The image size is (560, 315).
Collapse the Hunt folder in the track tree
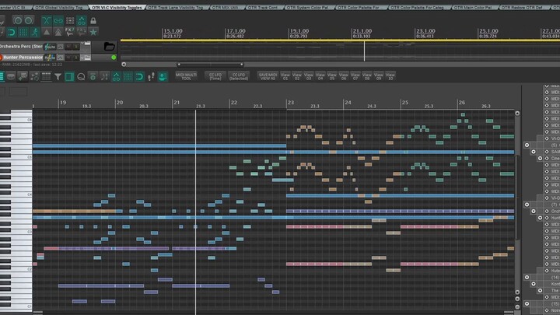(x=540, y=218)
